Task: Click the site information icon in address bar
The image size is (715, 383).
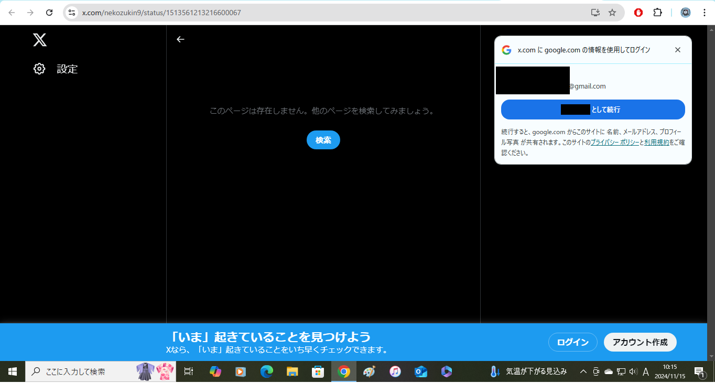Action: (72, 13)
